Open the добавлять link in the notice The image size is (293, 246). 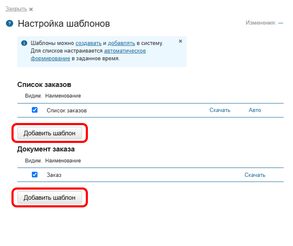click(x=121, y=43)
